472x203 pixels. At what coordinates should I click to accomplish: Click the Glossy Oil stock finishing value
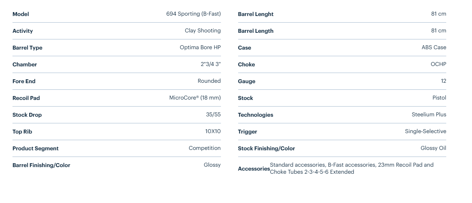tap(433, 148)
